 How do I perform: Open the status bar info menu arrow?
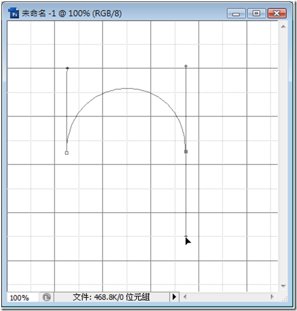[x=174, y=297]
